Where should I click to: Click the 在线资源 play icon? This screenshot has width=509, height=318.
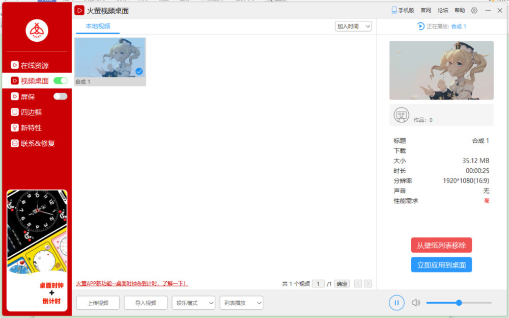tap(15, 65)
